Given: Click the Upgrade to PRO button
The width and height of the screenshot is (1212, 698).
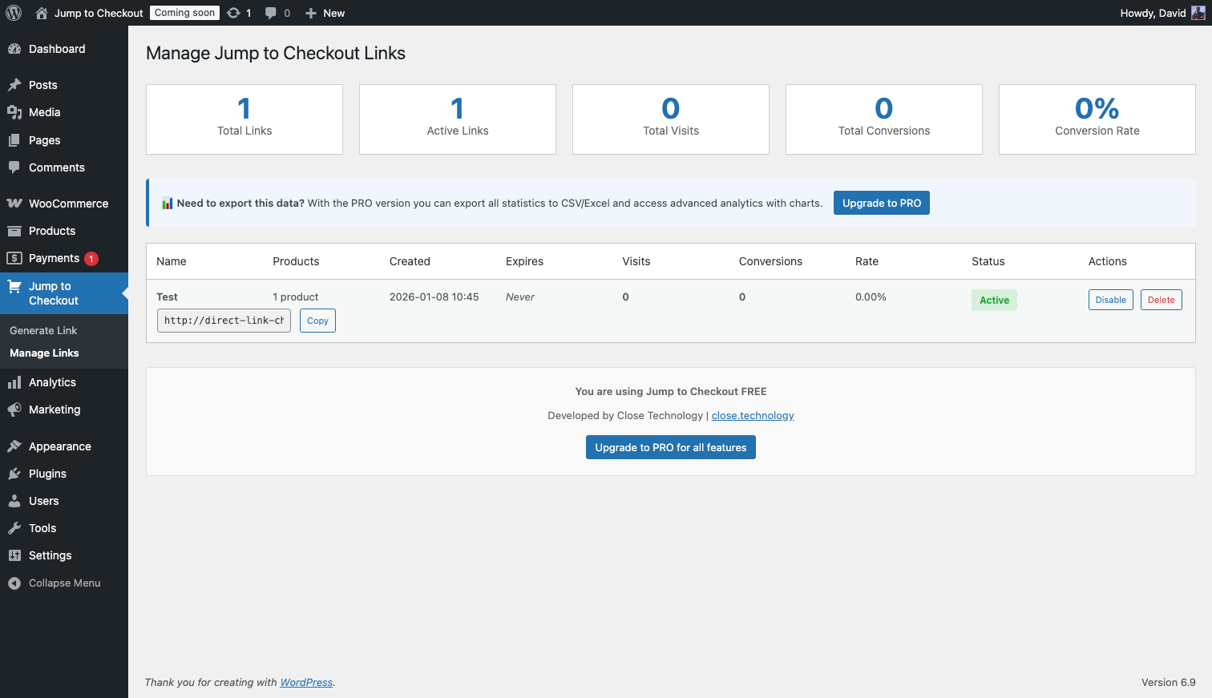Looking at the screenshot, I should tap(881, 203).
